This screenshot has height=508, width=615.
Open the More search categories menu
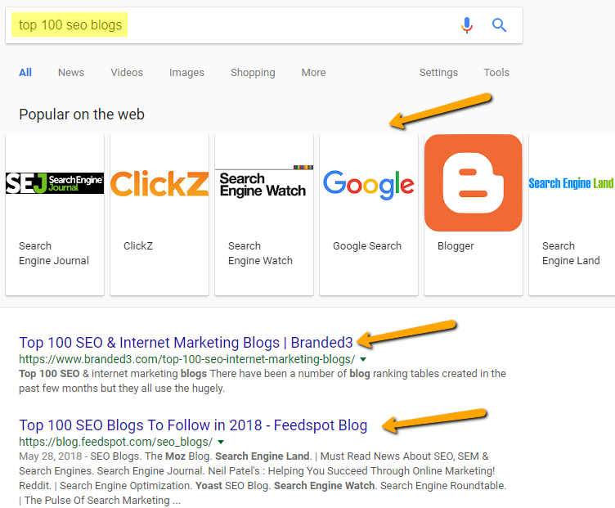[x=313, y=73]
